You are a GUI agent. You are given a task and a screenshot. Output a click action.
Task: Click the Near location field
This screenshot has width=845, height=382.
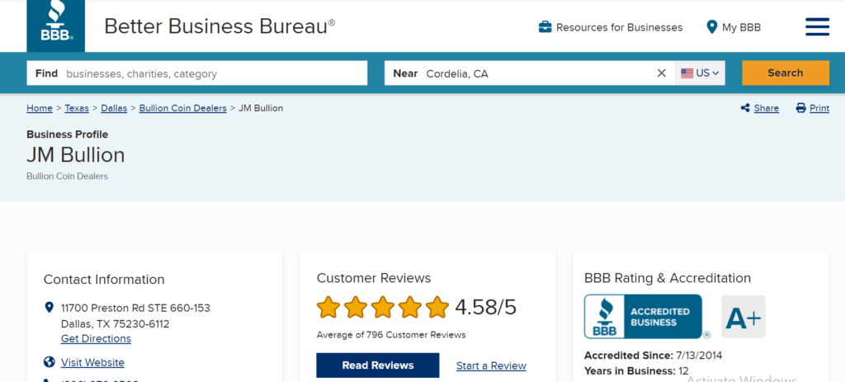click(529, 73)
